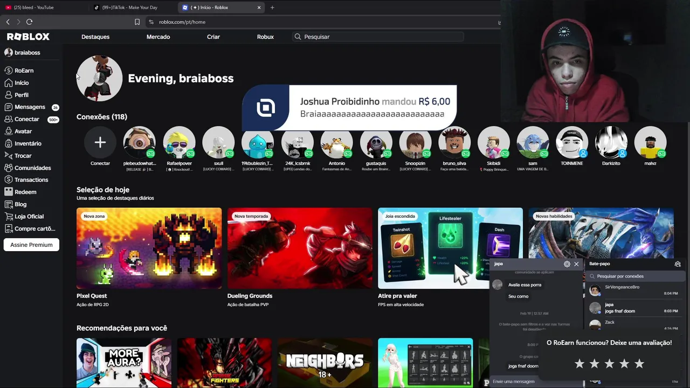Open TOINMENE connection avatar

pyautogui.click(x=572, y=143)
